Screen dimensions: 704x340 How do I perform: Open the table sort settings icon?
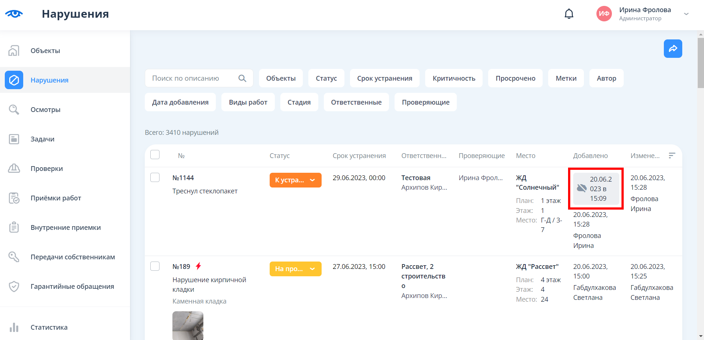672,155
